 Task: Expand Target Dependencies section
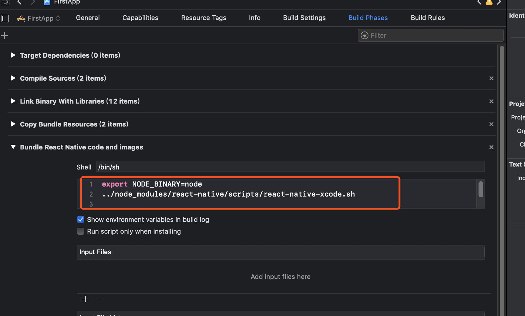tap(13, 55)
